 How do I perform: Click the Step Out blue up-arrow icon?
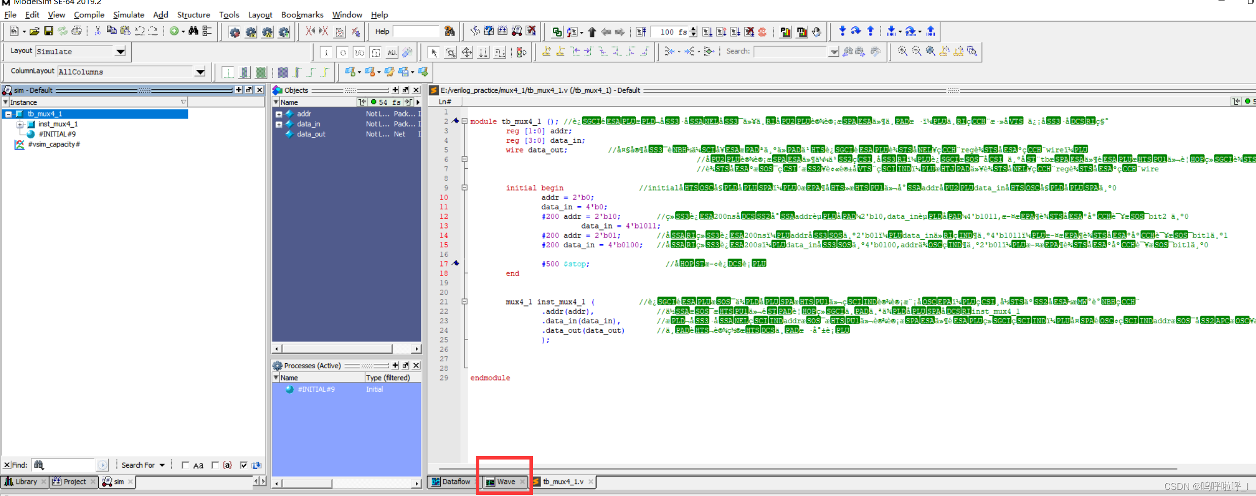pos(870,31)
